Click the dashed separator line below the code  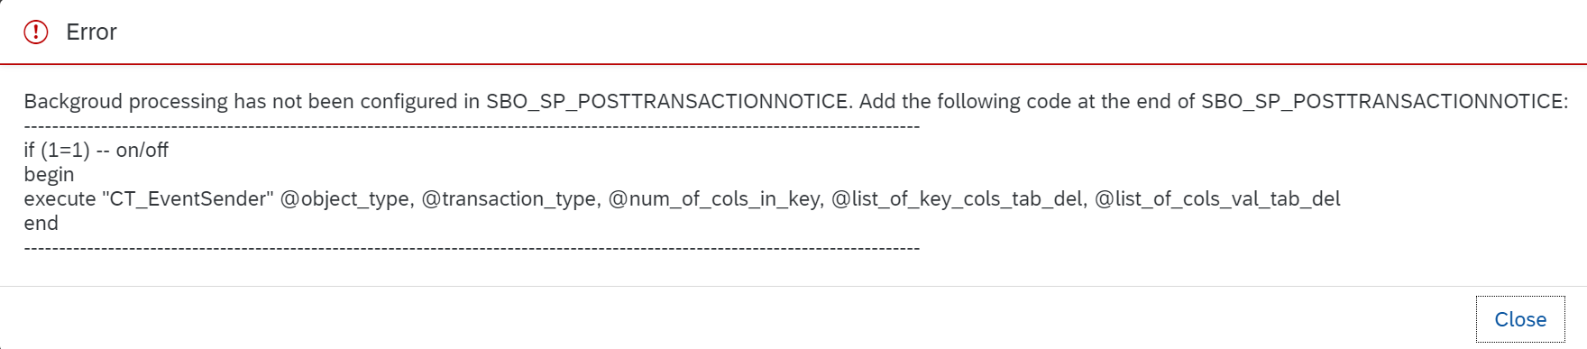pos(472,248)
